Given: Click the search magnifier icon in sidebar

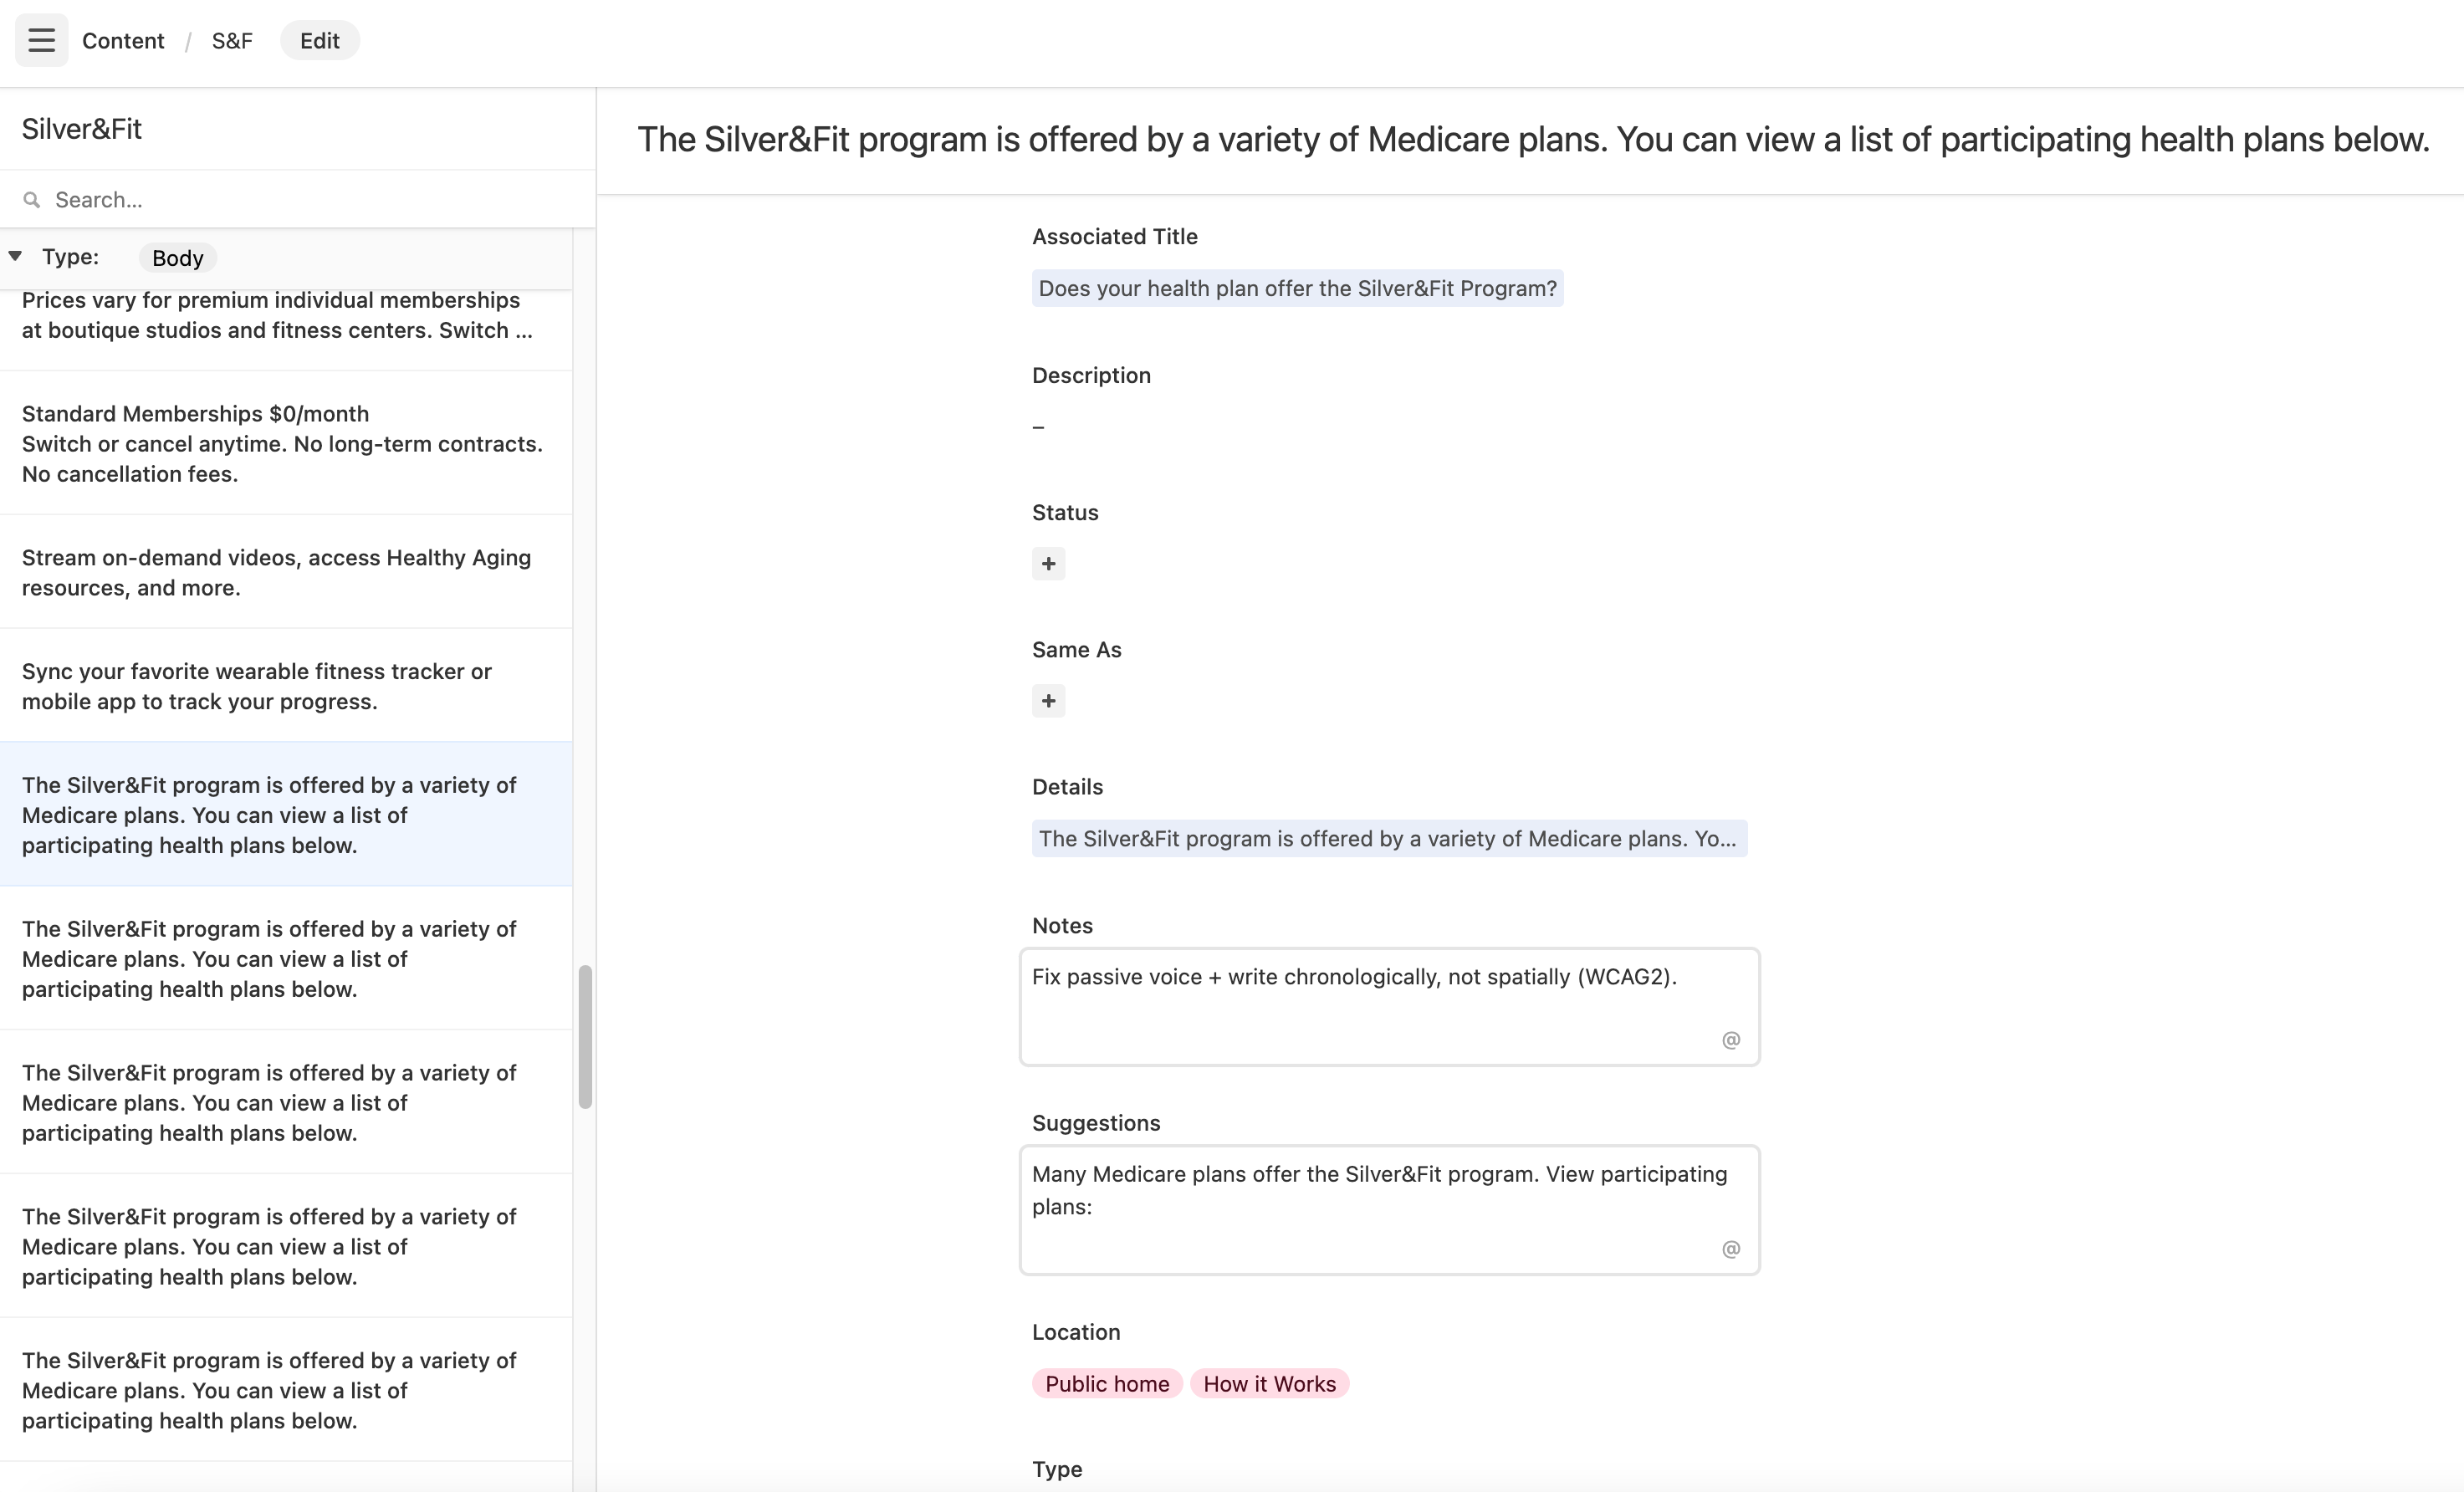Looking at the screenshot, I should [x=33, y=199].
